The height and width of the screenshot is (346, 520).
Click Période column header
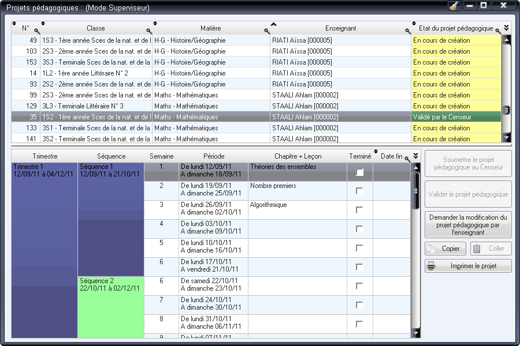214,156
